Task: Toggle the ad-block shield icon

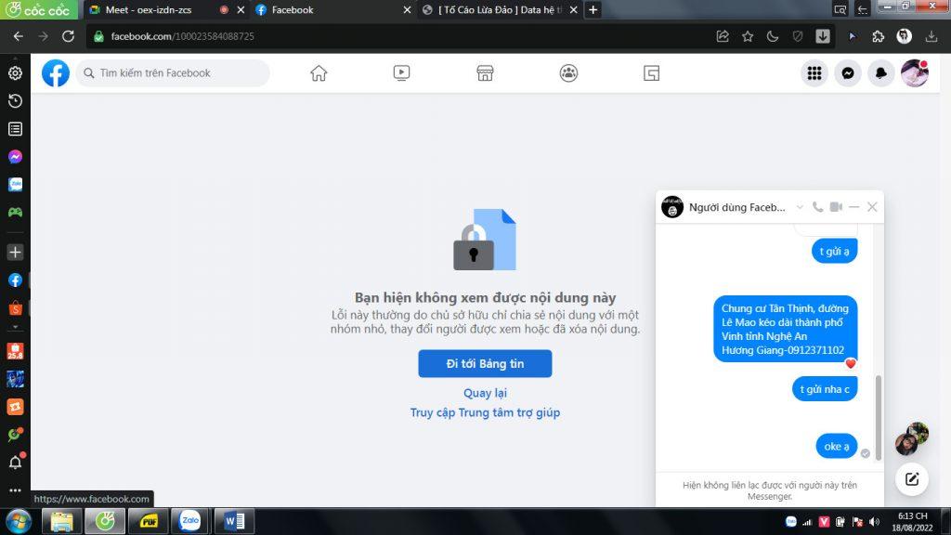Action: [x=797, y=36]
